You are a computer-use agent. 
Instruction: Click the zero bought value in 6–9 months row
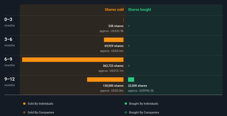click(x=129, y=66)
